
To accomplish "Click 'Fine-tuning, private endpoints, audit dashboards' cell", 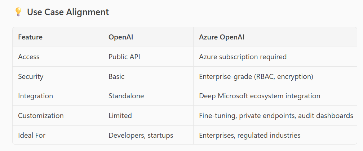I will tap(276, 115).
